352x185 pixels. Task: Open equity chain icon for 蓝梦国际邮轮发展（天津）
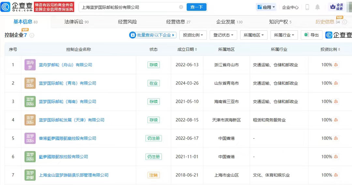336,120
